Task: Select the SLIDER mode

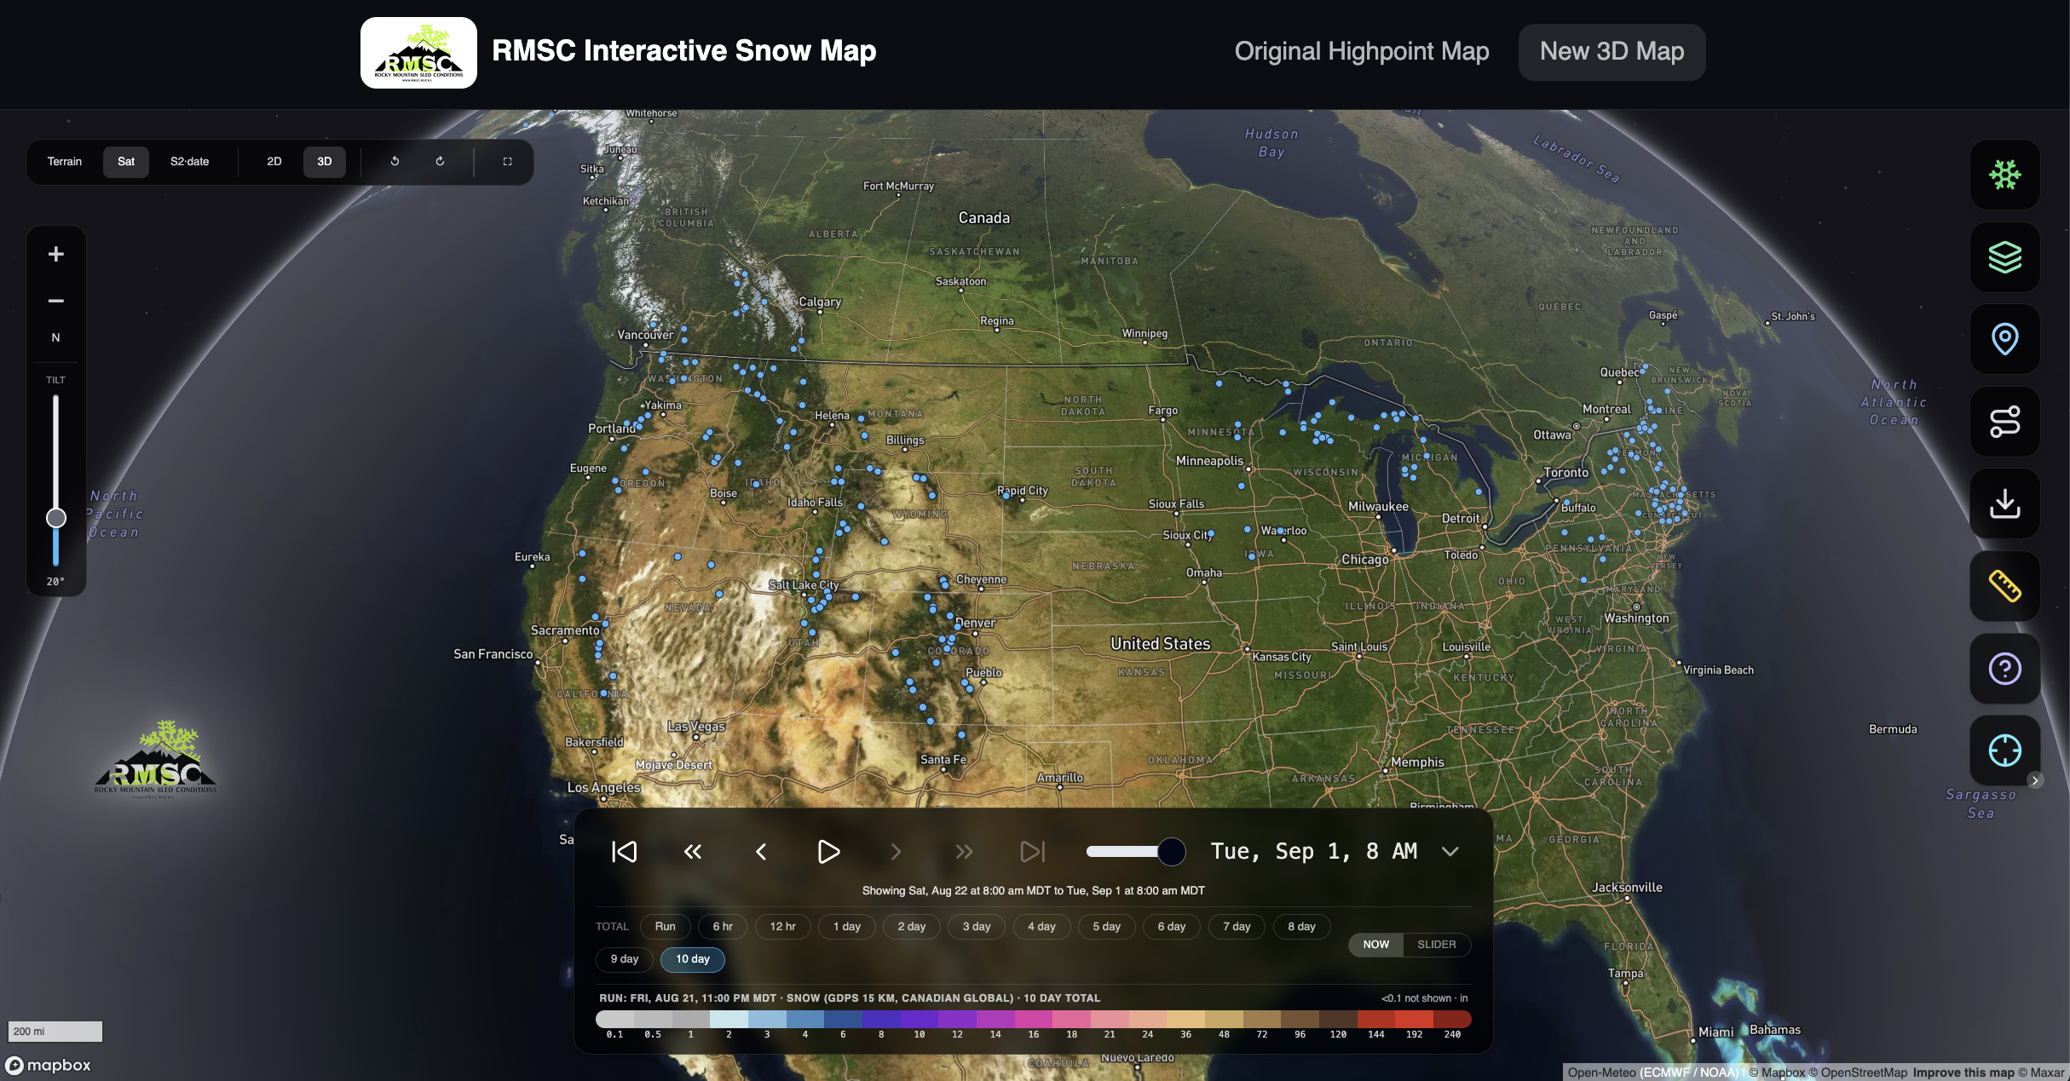Action: (1437, 945)
